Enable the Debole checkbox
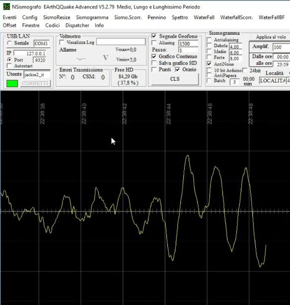The height and width of the screenshot is (305, 290). (x=209, y=46)
